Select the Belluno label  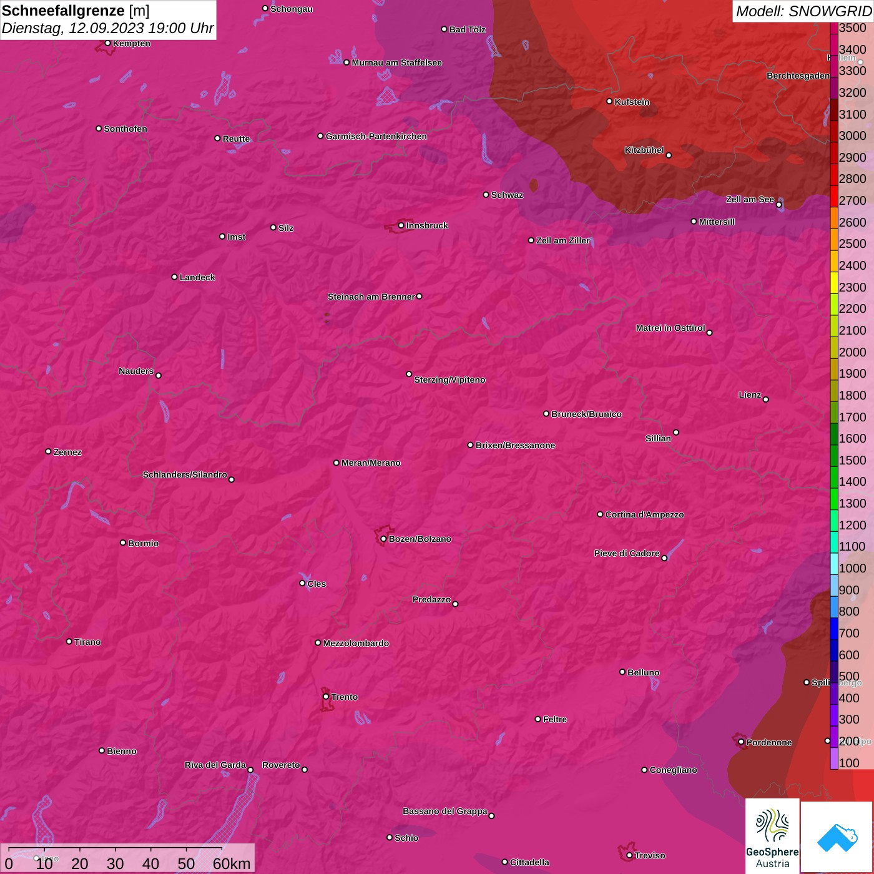tap(643, 672)
